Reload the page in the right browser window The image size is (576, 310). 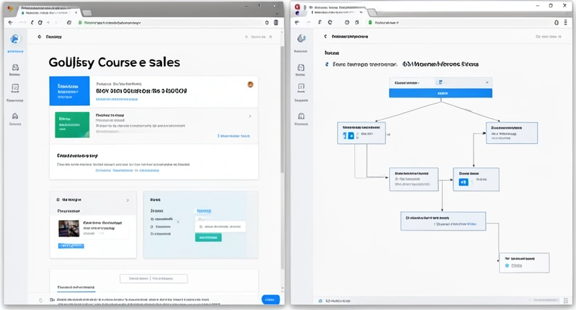[x=330, y=22]
